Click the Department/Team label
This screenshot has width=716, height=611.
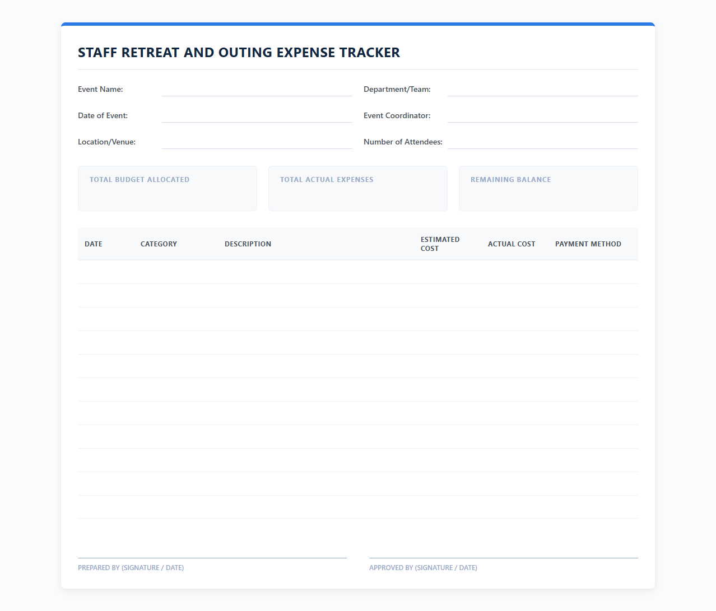click(x=397, y=90)
